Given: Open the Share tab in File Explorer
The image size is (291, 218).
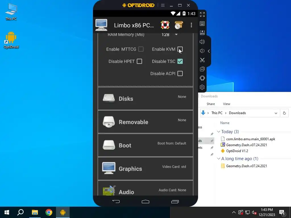Looking at the screenshot, I should [211, 104].
